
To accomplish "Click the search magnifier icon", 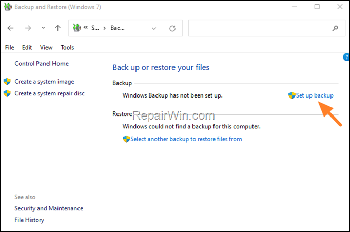I will pos(335,28).
